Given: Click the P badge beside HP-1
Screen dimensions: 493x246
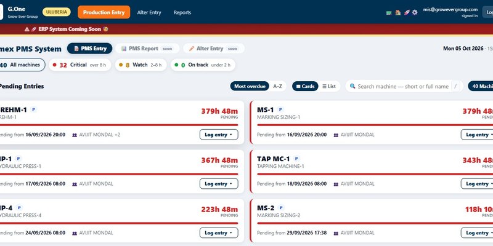Looking at the screenshot, I should pyautogui.click(x=18, y=159).
